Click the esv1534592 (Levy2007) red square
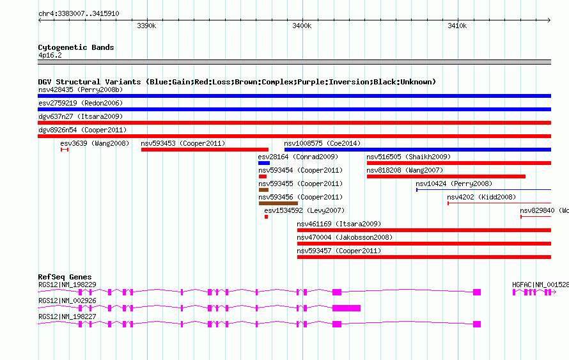 pos(267,217)
